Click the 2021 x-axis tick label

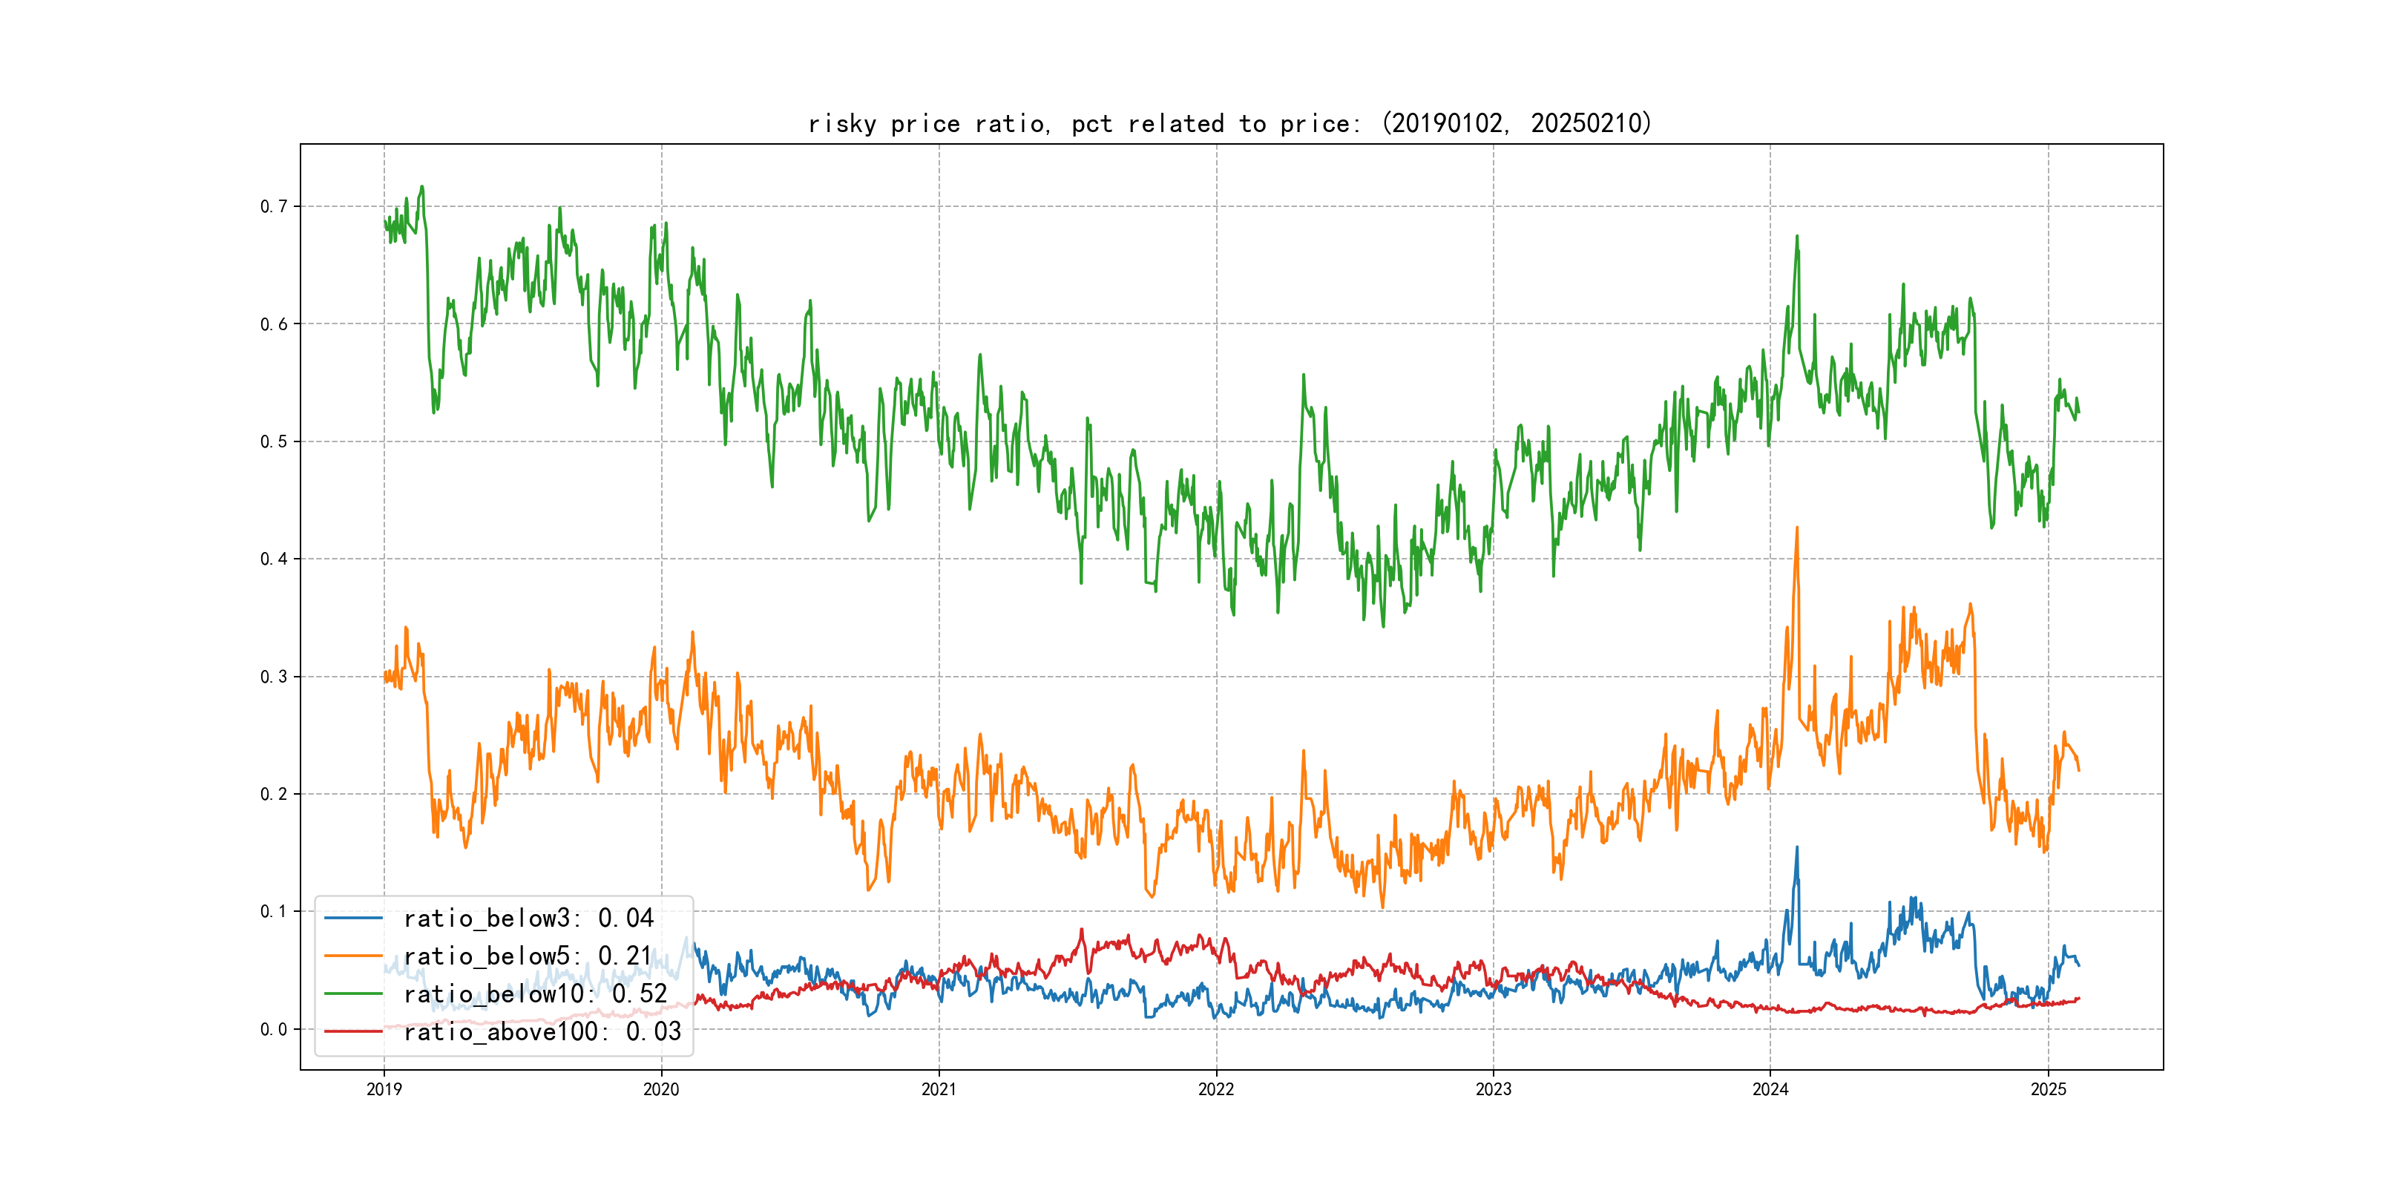939,1089
